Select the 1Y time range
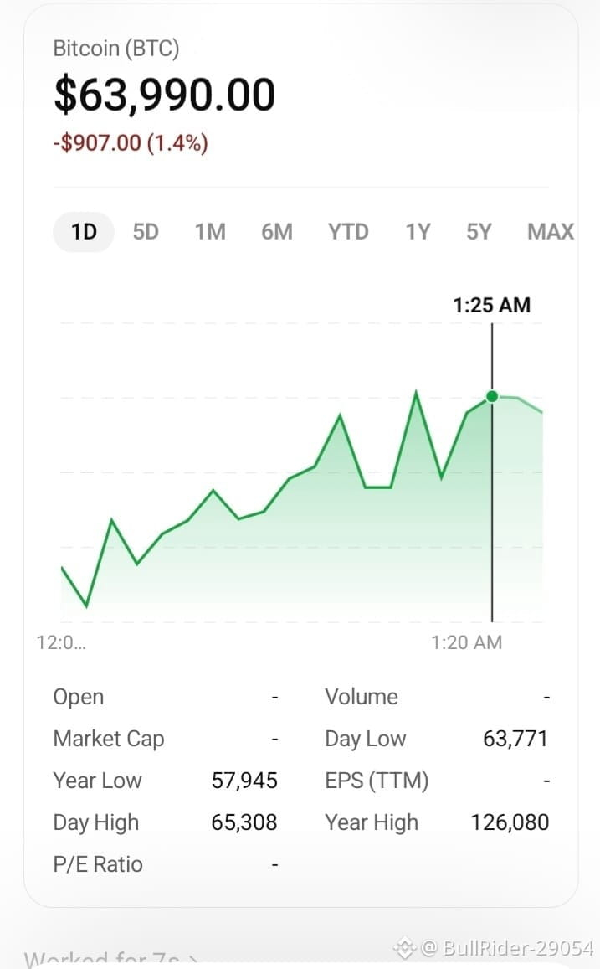600x969 pixels. coord(418,232)
